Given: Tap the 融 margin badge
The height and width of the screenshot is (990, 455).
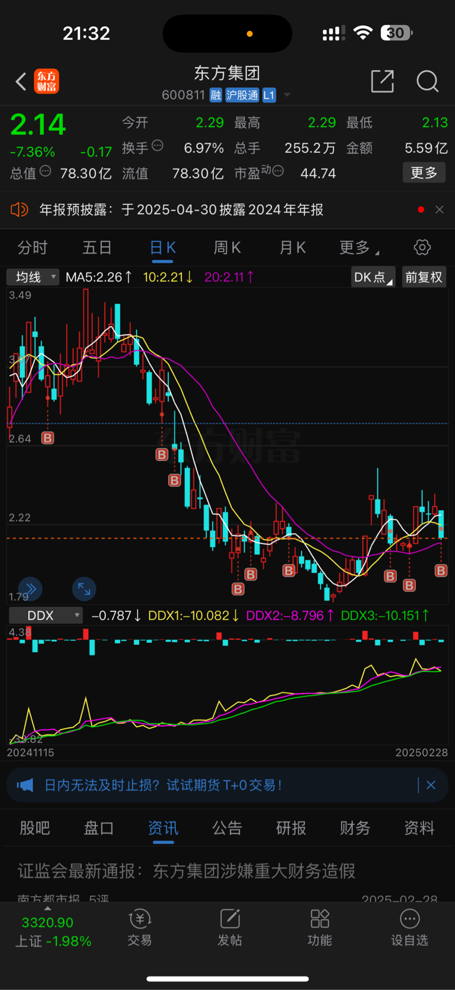Looking at the screenshot, I should tap(216, 95).
